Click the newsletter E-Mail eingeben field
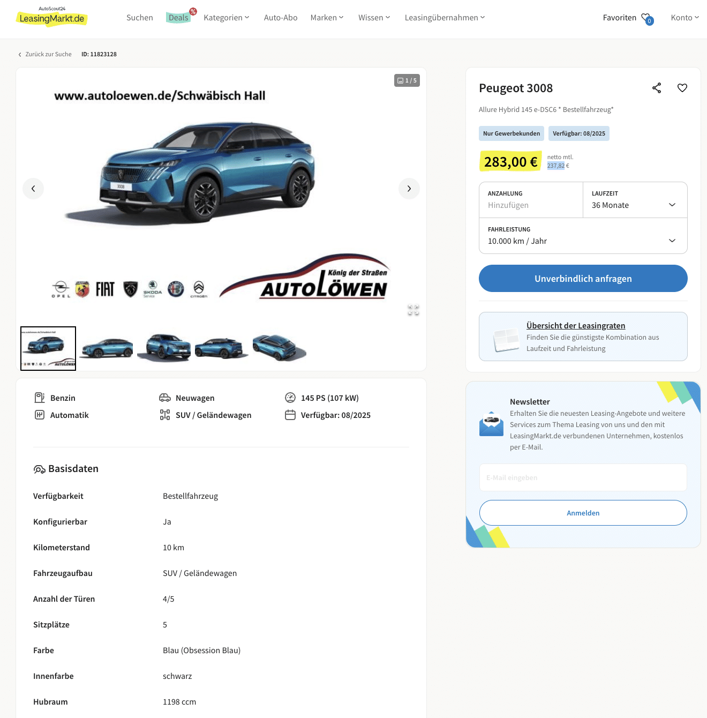This screenshot has width=707, height=718. (583, 477)
